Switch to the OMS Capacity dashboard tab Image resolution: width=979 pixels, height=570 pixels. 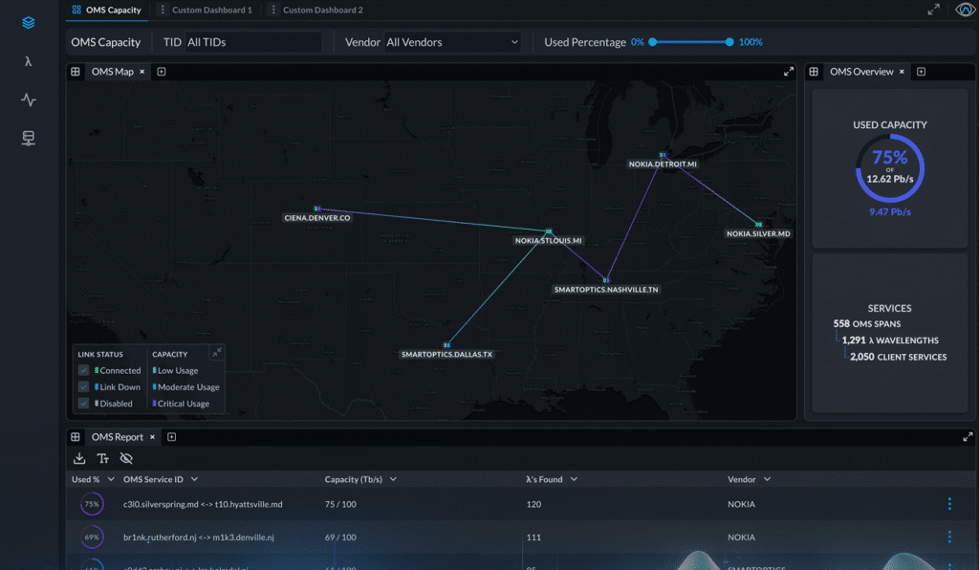point(107,10)
